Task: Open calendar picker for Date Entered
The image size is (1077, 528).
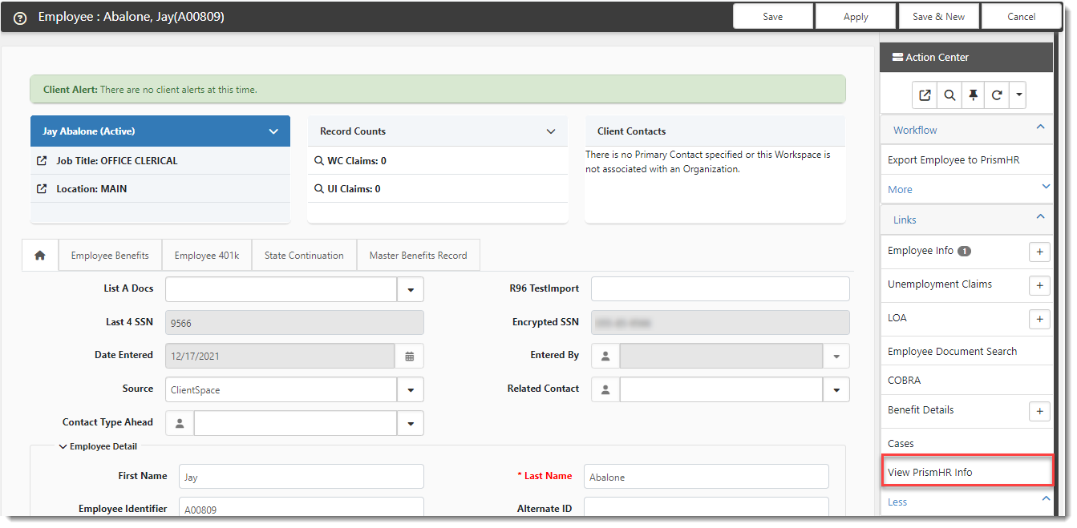Action: click(x=409, y=356)
